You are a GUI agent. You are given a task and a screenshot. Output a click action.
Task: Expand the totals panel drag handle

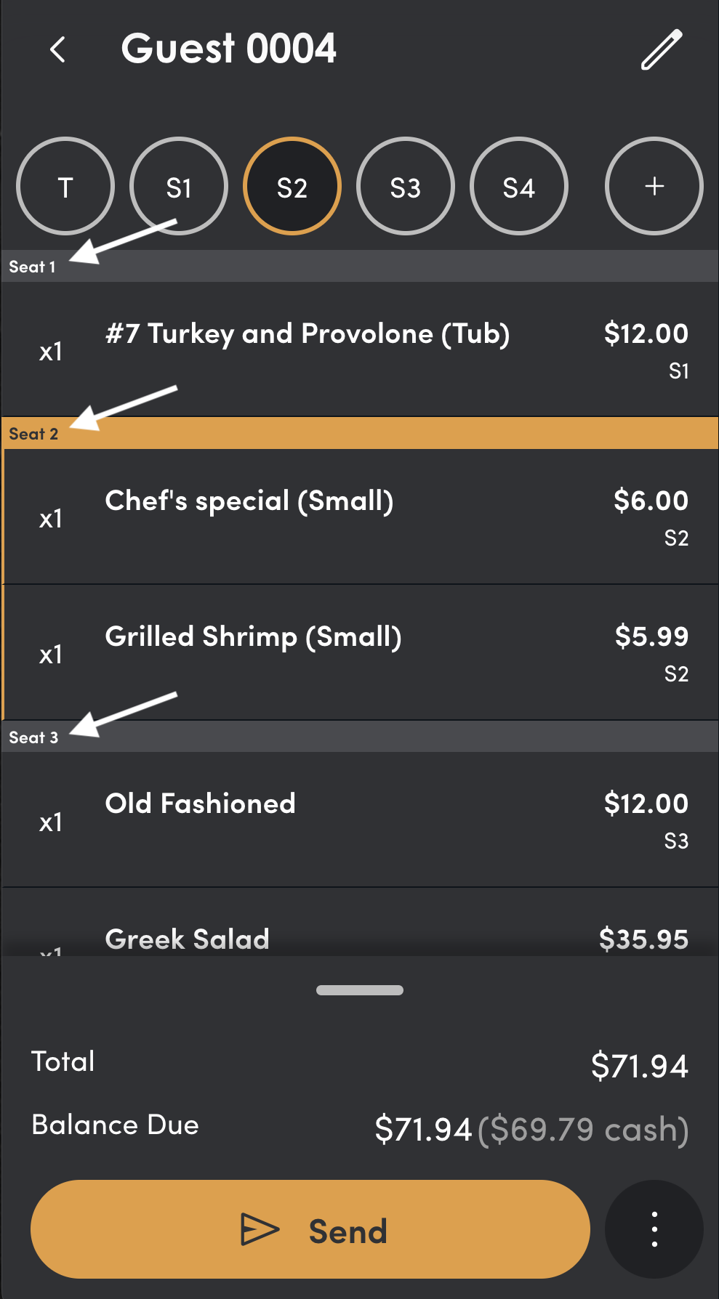(x=360, y=990)
